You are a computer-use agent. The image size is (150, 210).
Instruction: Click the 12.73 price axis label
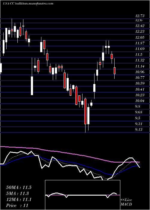tap(140, 16)
